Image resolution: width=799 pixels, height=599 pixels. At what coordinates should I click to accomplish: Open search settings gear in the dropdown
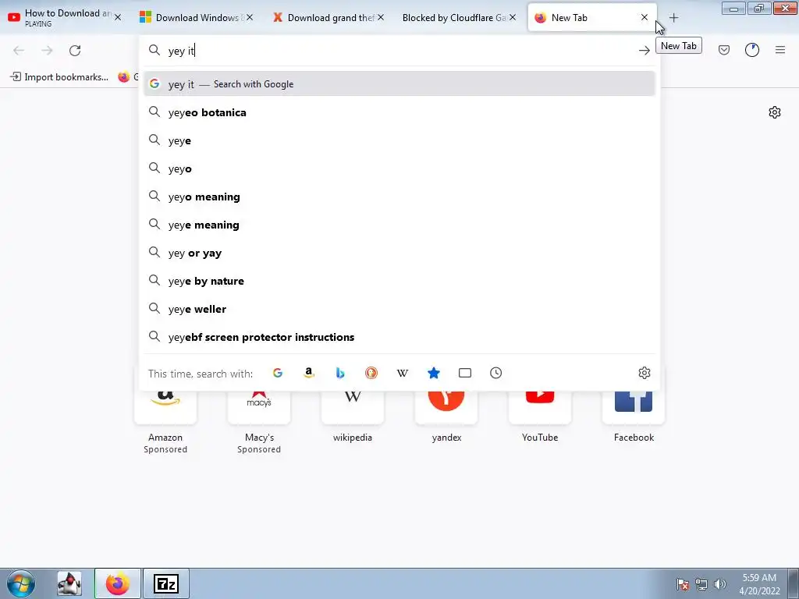point(644,373)
